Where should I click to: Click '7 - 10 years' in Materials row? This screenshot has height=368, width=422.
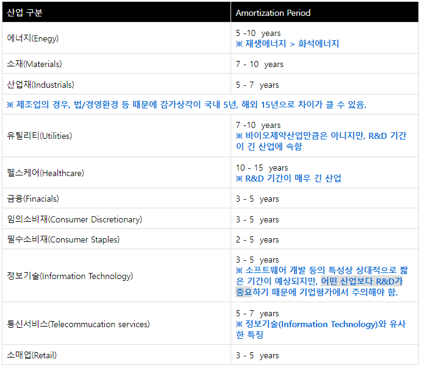[259, 64]
